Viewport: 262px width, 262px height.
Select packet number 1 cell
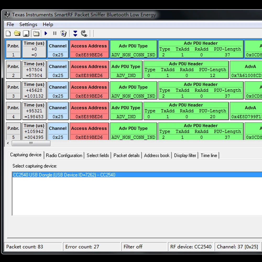[13, 49]
